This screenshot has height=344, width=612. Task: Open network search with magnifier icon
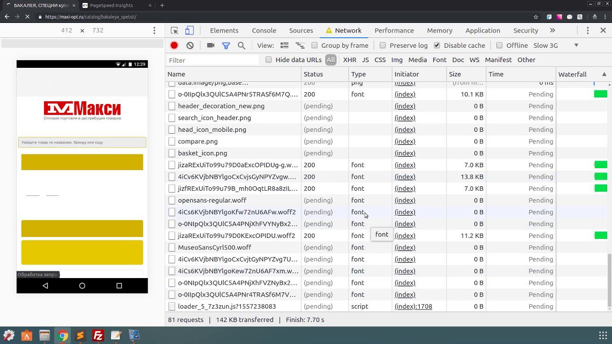pyautogui.click(x=241, y=45)
